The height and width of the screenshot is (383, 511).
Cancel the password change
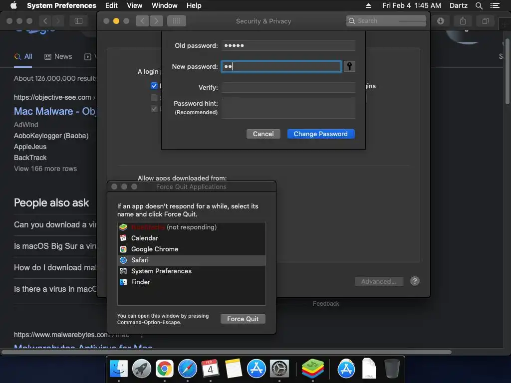(263, 134)
